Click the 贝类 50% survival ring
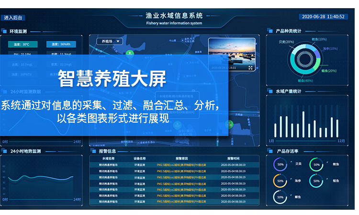 pos(281,164)
